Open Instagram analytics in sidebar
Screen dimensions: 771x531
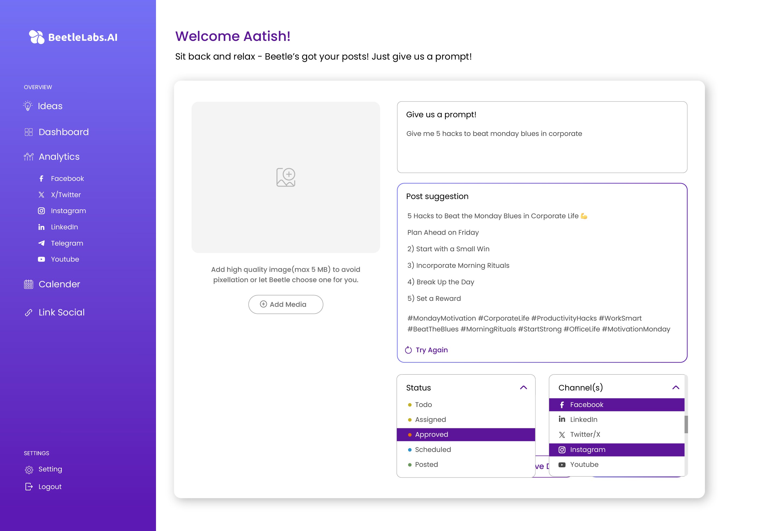pos(68,211)
